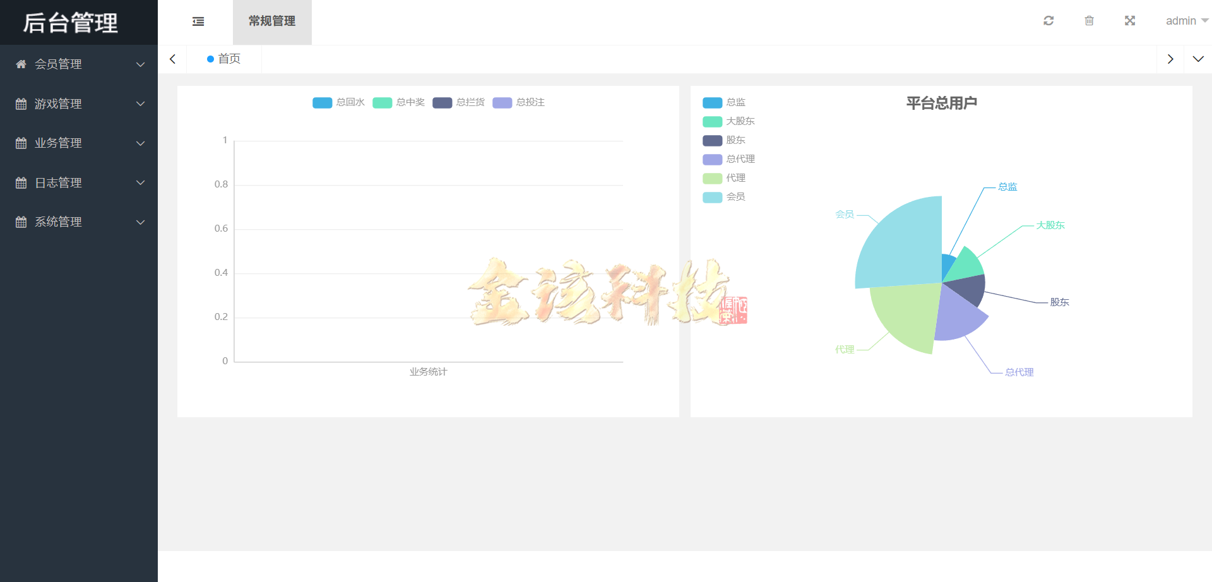Click the 日志管理 sidebar icon
Viewport: 1212px width, 582px height.
(x=20, y=182)
